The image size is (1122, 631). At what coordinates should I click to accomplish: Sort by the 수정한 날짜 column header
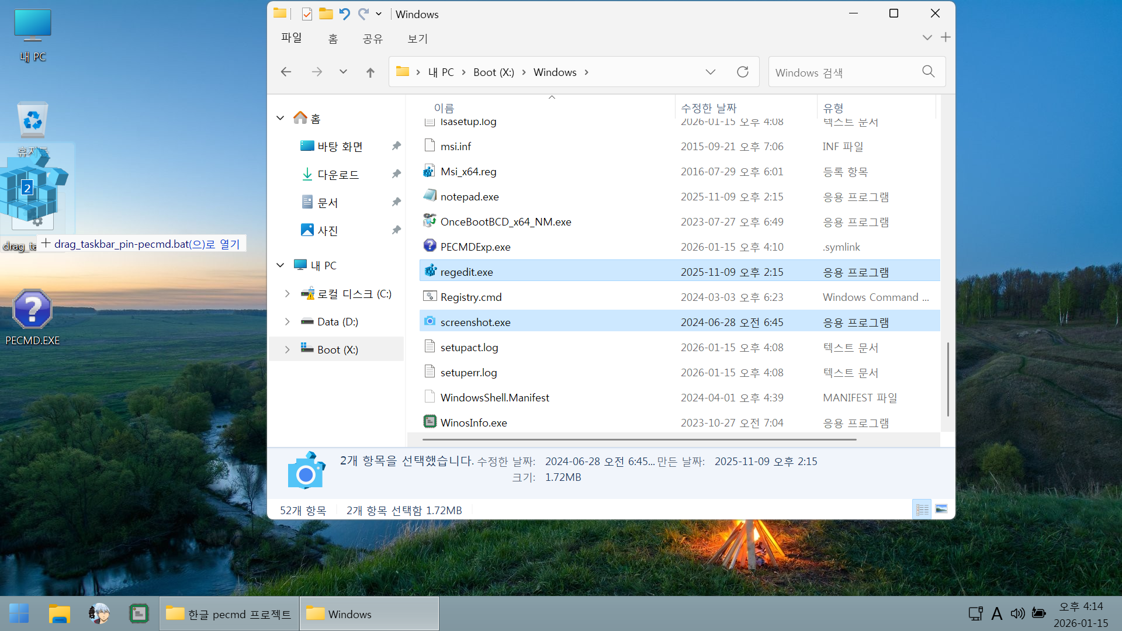coord(708,108)
